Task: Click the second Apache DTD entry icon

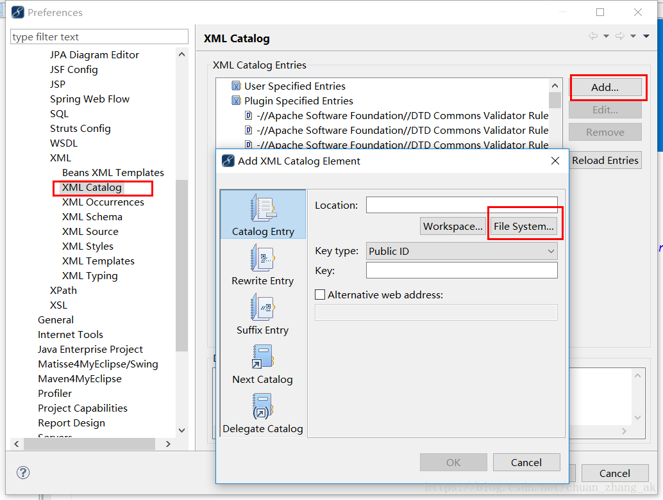Action: point(249,130)
